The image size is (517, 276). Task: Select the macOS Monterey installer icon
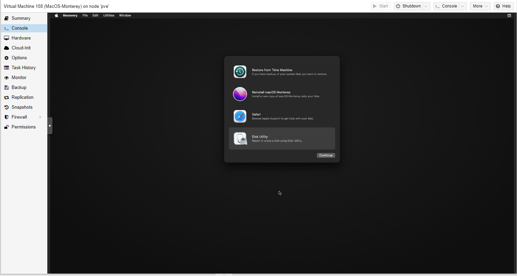click(240, 94)
